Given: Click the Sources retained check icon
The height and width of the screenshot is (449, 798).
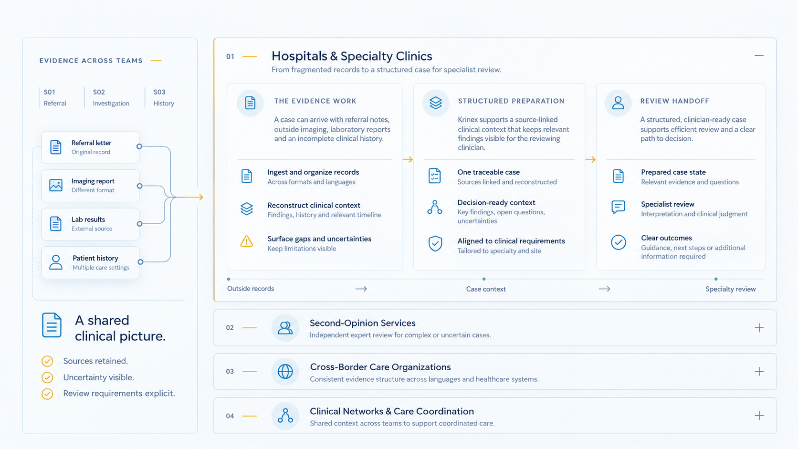Looking at the screenshot, I should [x=47, y=361].
